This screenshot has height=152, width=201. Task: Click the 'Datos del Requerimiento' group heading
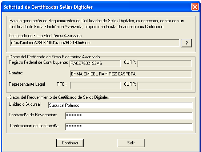point(59,97)
